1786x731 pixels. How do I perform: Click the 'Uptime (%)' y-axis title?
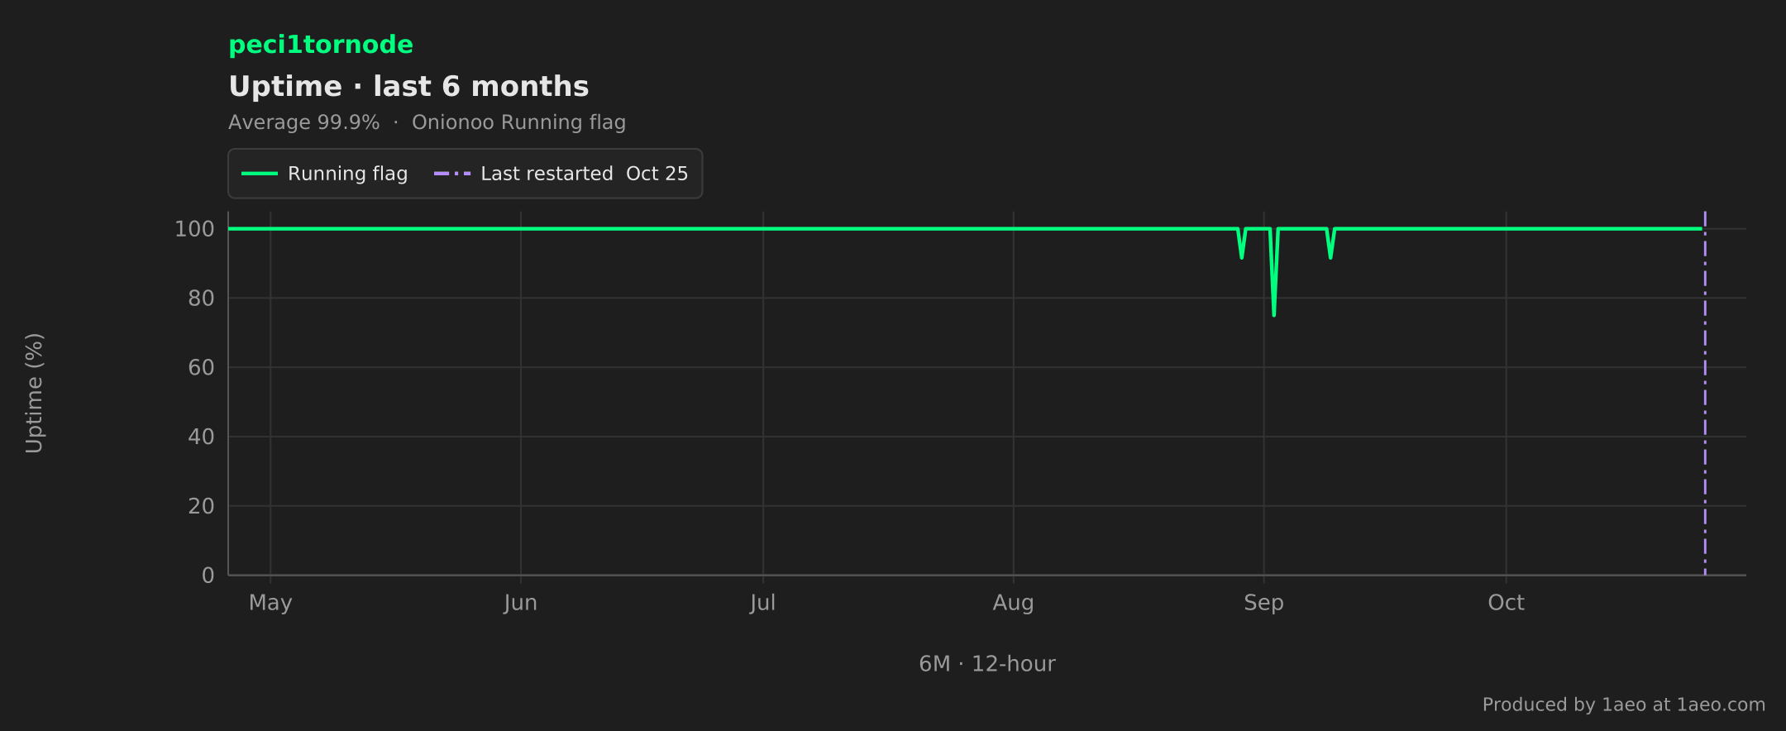pyautogui.click(x=34, y=393)
